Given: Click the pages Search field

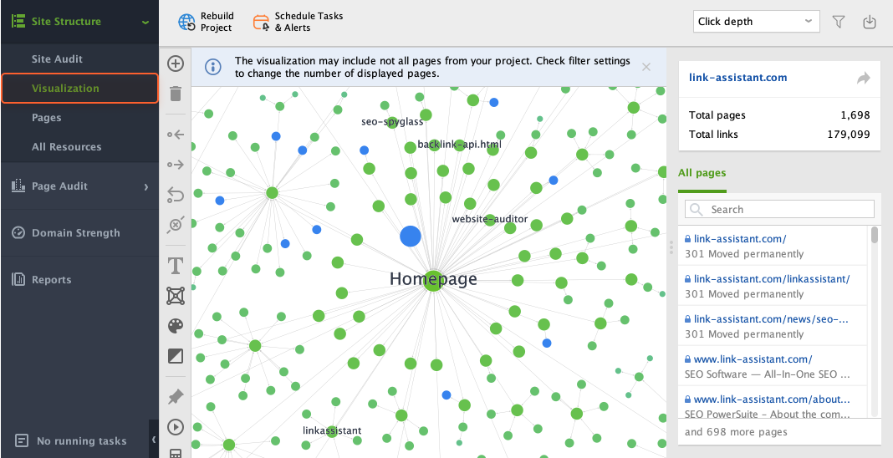Looking at the screenshot, I should (779, 210).
